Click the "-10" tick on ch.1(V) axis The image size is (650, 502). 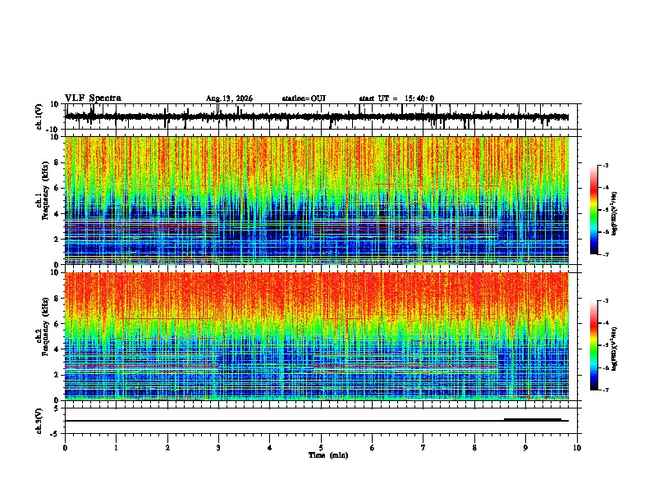click(x=53, y=130)
